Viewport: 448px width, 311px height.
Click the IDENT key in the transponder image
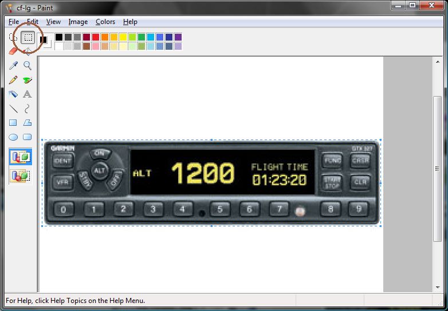pyautogui.click(x=63, y=161)
